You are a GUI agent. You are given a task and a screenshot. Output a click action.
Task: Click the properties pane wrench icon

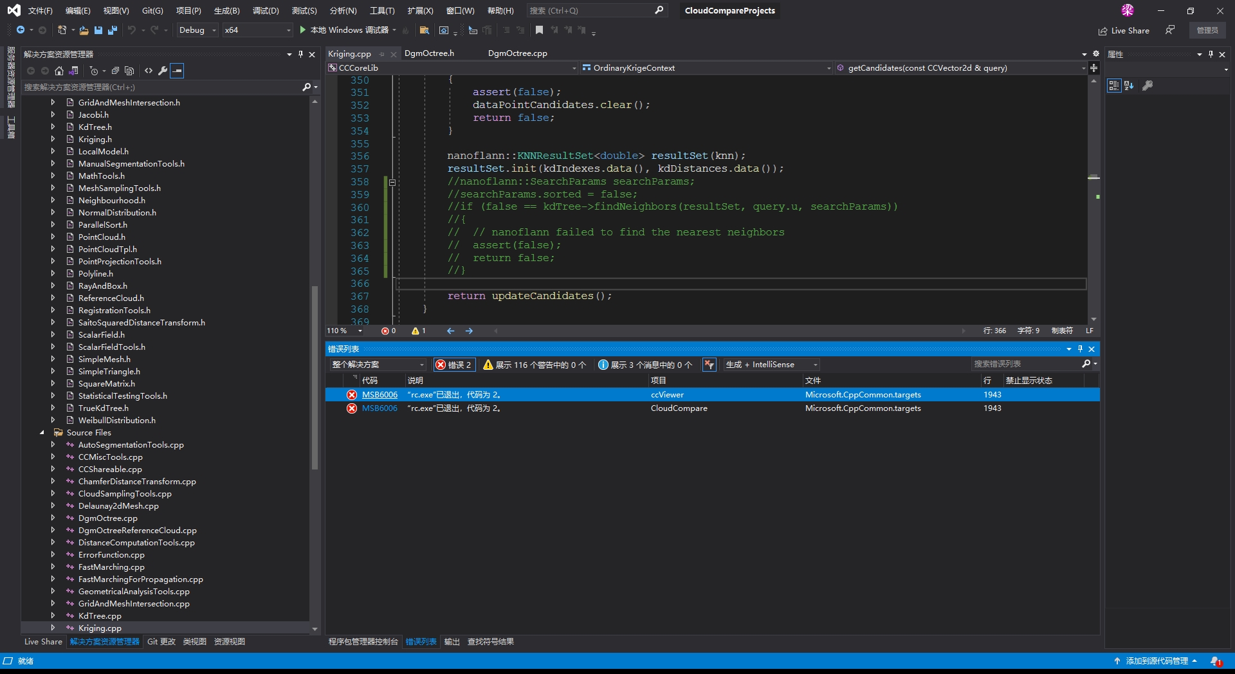pos(1148,86)
